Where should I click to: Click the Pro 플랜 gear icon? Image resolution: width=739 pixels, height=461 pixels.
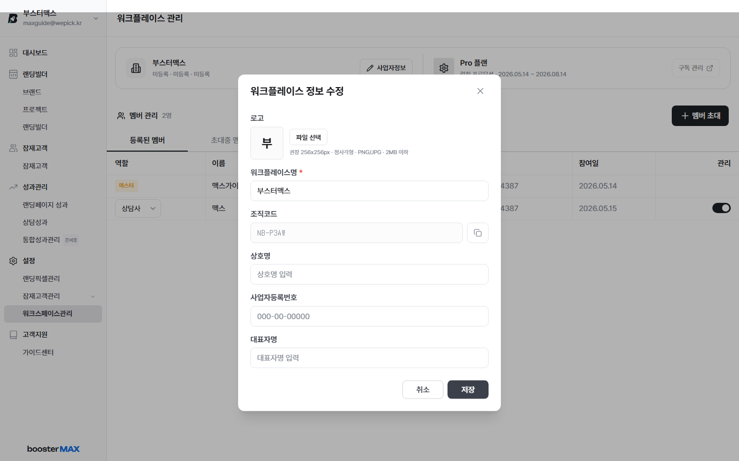tap(444, 68)
